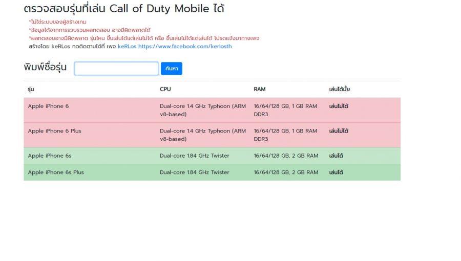Viewport: 461px width, 261px height.
Task: Click the model name search input field
Action: [x=116, y=69]
